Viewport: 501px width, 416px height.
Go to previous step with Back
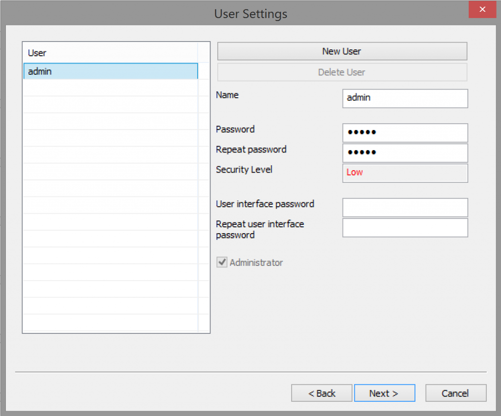(321, 393)
